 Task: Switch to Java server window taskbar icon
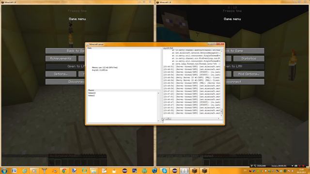tap(185, 171)
